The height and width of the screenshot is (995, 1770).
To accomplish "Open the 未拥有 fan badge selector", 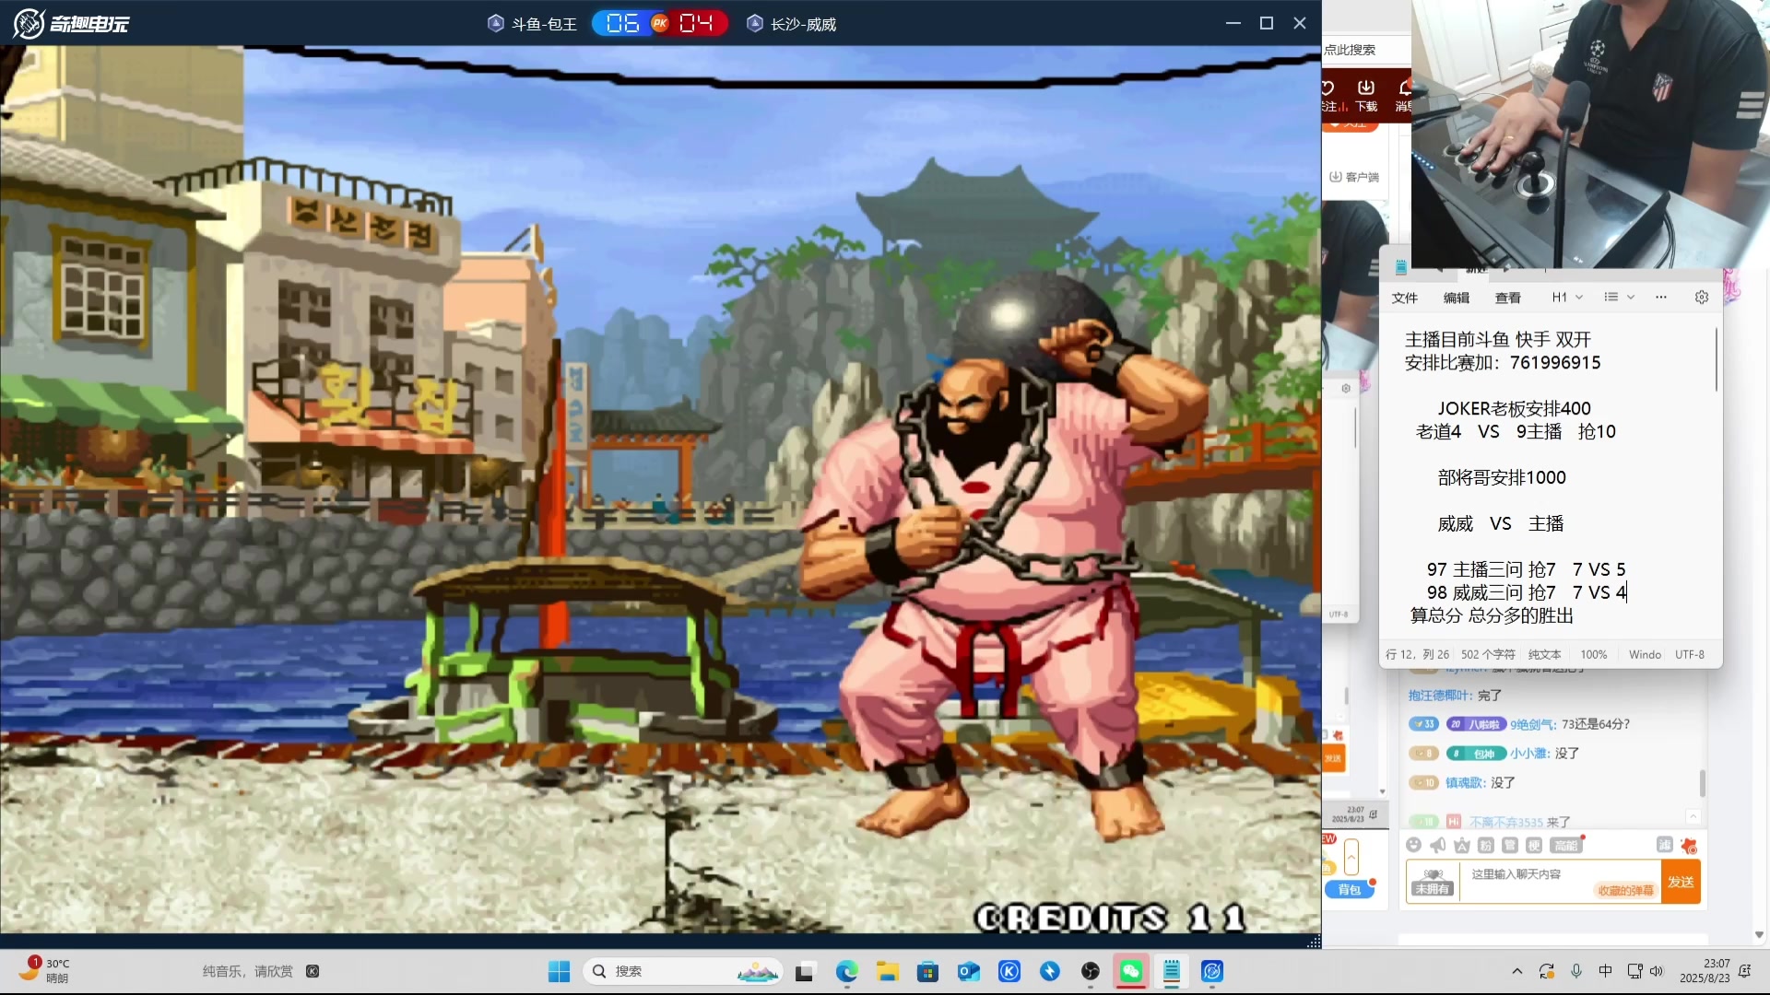I will [1433, 882].
